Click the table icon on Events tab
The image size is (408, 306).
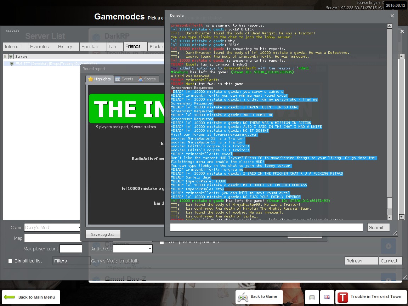(x=118, y=79)
